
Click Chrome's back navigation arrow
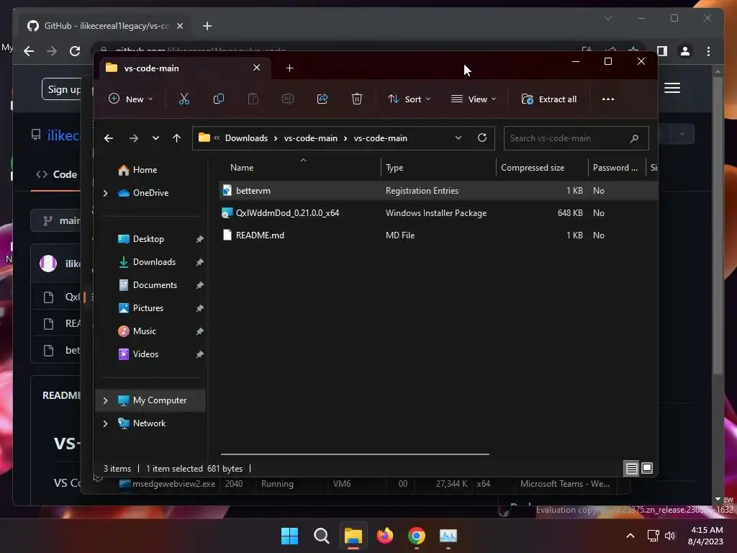pos(29,51)
